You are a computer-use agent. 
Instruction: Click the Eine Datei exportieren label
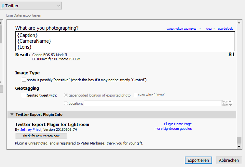24,15
